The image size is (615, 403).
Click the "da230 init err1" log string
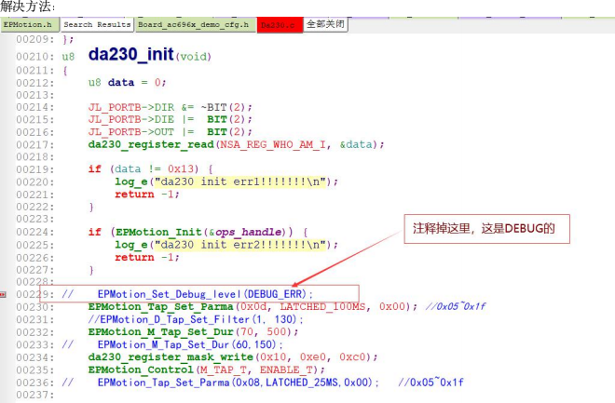(x=240, y=181)
